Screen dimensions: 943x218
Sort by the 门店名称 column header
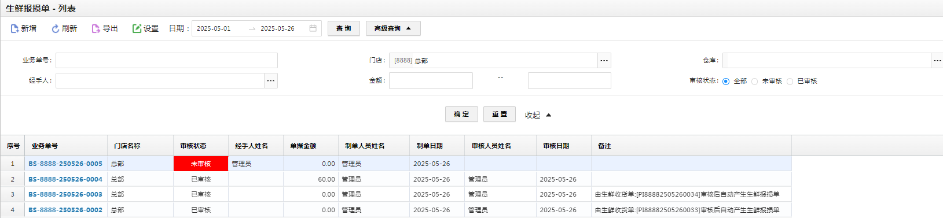tap(141, 146)
